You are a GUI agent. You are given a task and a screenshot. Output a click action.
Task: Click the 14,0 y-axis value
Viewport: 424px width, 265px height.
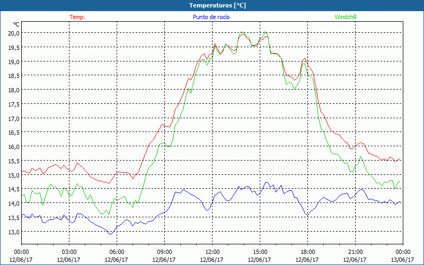(x=14, y=204)
